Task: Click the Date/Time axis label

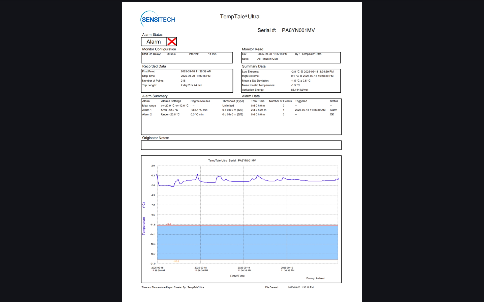Action: pos(237,276)
